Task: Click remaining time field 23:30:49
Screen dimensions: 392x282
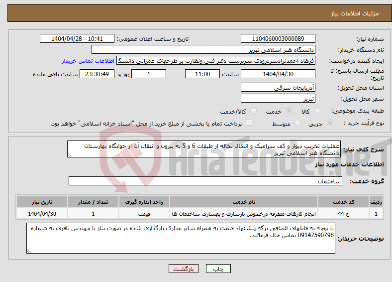Action: pos(97,74)
